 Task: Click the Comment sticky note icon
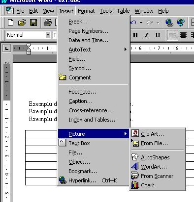(63, 76)
